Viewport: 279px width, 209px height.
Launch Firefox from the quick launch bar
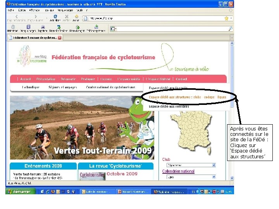click(x=53, y=192)
